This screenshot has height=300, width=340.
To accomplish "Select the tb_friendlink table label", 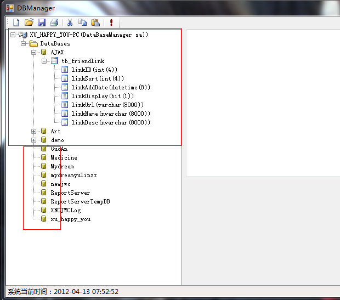I will (x=83, y=61).
